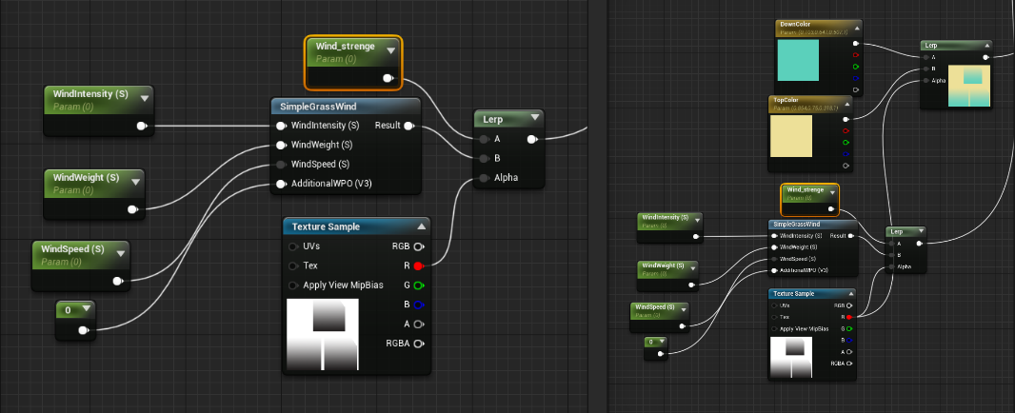Click the WindWeight (S) input pin on the large SimpleGrassWind node
The width and height of the screenshot is (1015, 413).
(281, 145)
